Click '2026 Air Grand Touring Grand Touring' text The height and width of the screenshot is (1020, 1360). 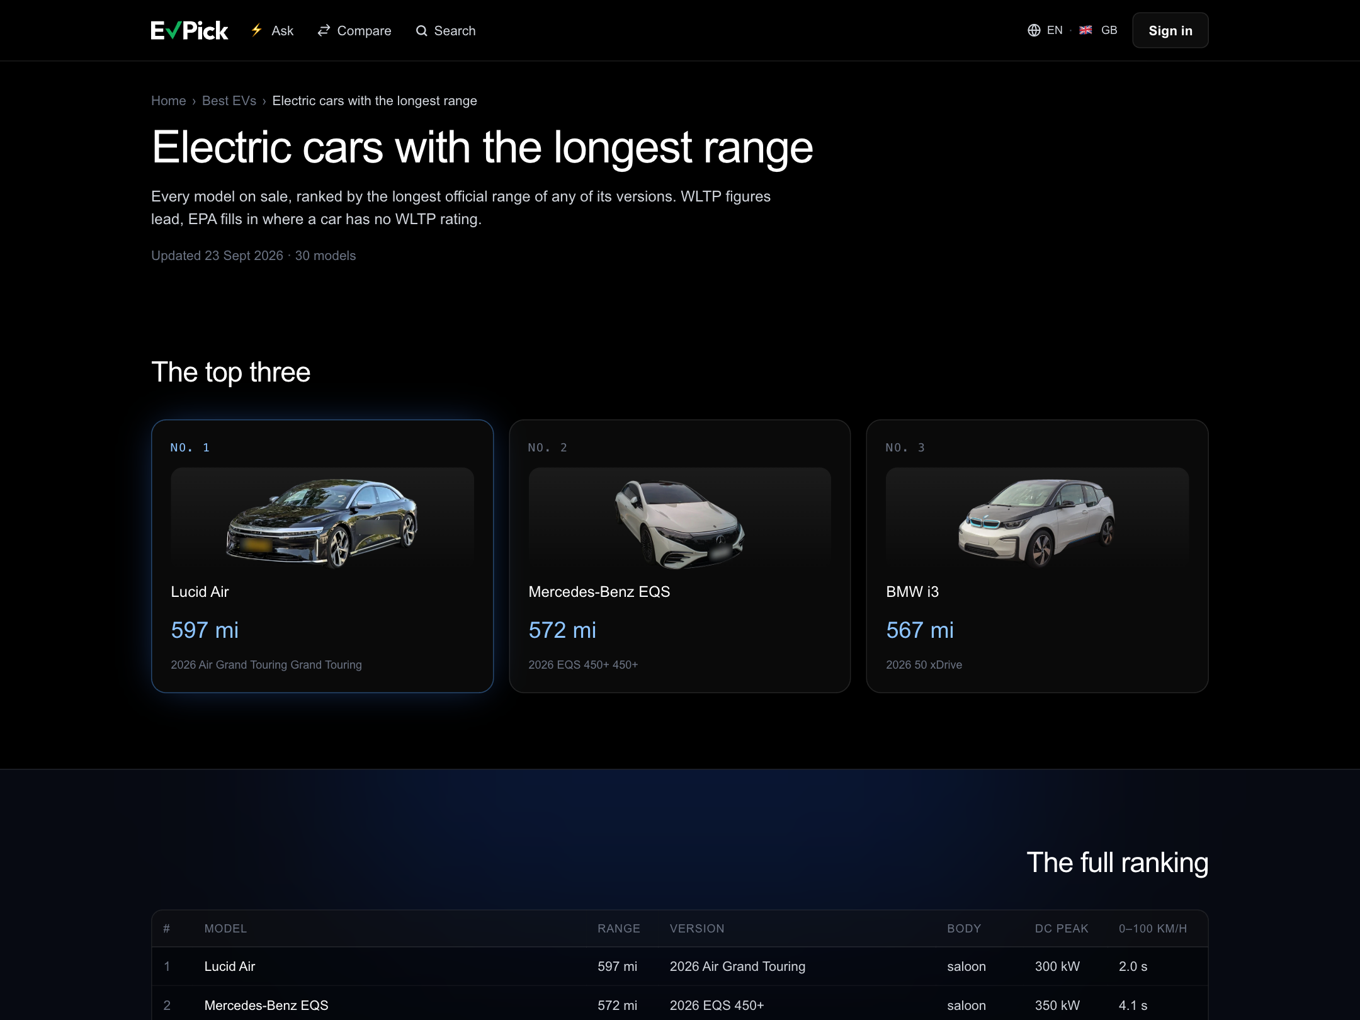click(266, 665)
